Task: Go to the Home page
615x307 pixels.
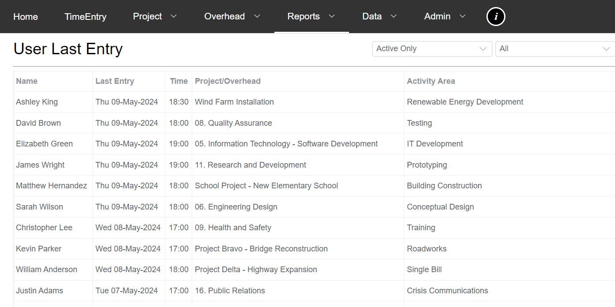Action: coord(26,17)
